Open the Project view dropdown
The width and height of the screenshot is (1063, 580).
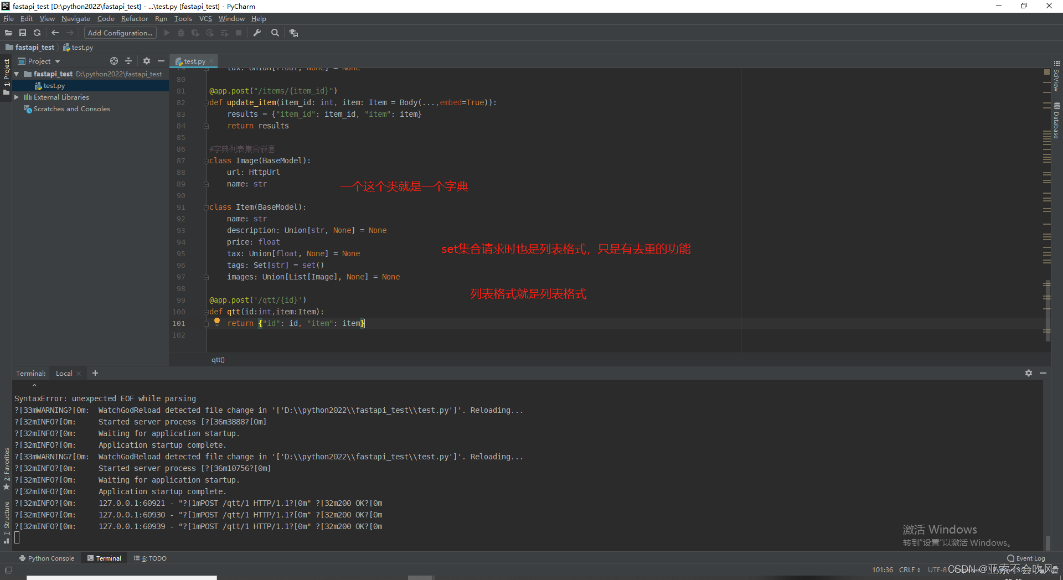pyautogui.click(x=39, y=61)
